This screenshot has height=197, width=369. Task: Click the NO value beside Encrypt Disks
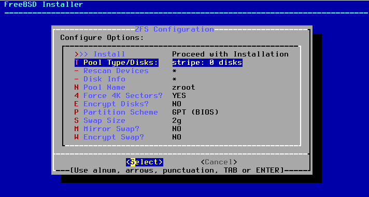point(177,104)
